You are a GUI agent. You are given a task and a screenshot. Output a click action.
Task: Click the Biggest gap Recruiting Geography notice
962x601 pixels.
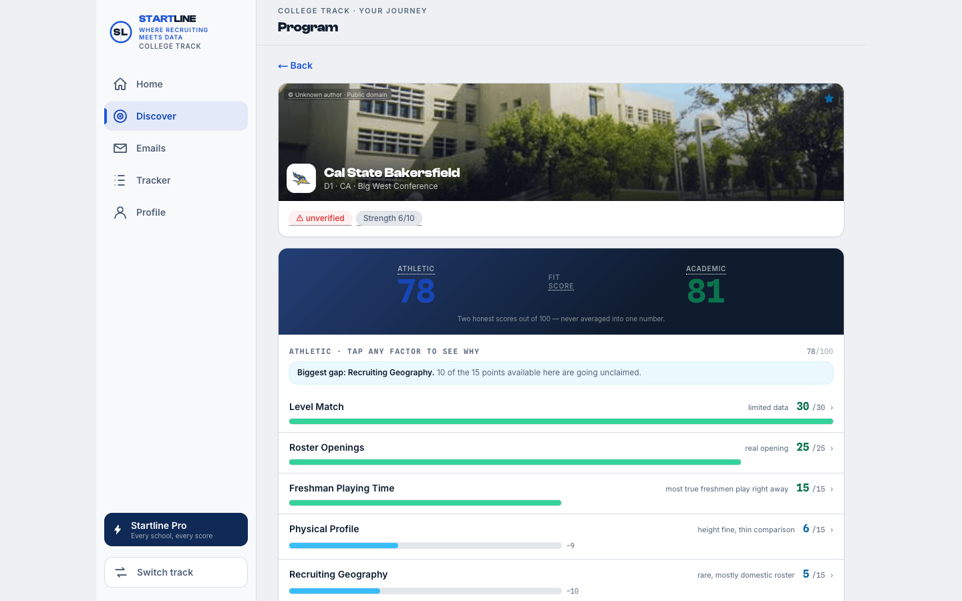(561, 373)
